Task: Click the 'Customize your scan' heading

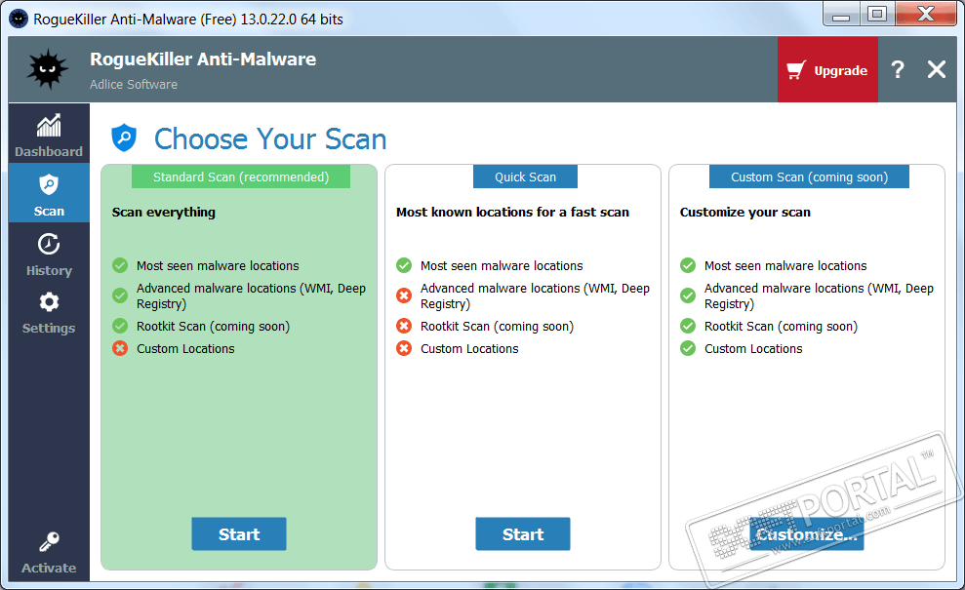Action: tap(745, 213)
